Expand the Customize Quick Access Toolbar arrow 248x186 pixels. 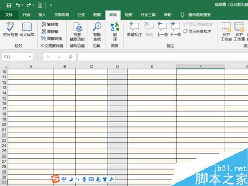pos(51,5)
